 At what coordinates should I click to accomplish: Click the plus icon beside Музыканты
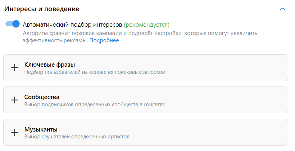[15, 133]
